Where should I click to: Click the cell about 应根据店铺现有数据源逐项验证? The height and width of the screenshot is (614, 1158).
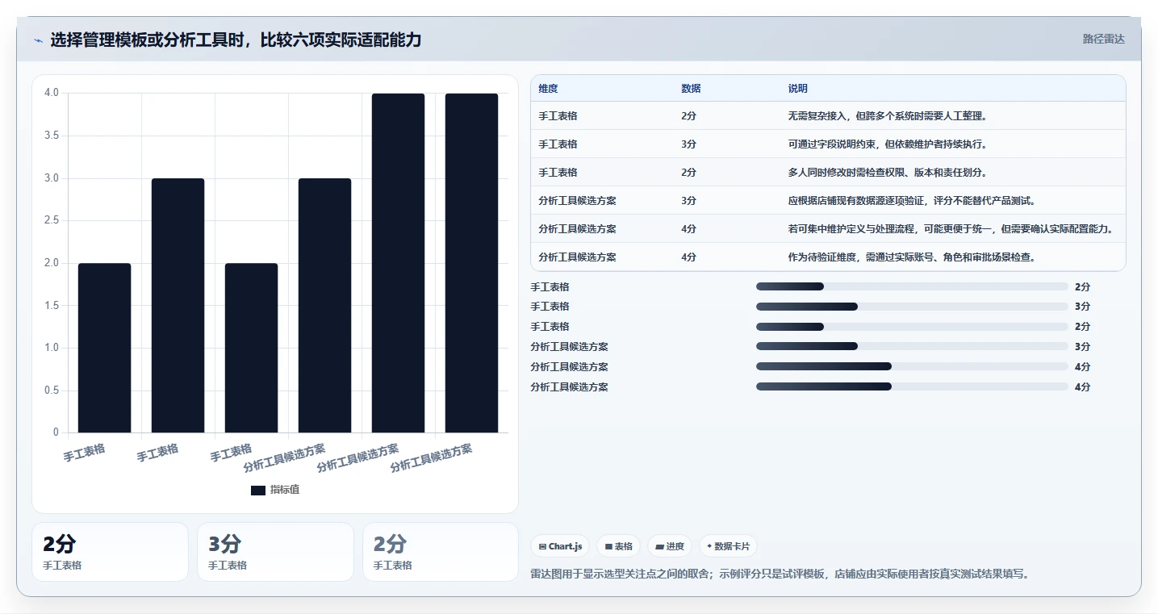point(912,200)
